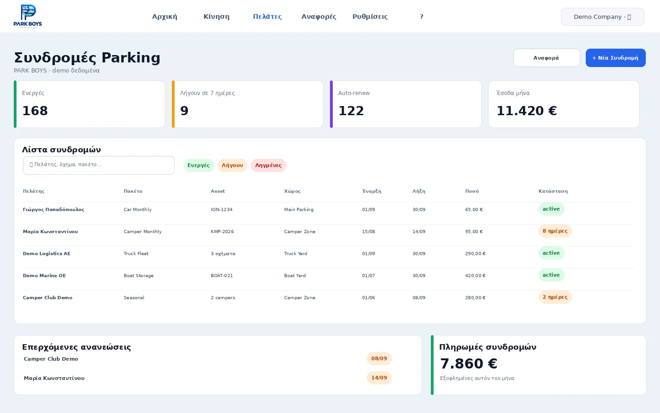
Task: Open Demo Logistics AE subscription
Action: 329,254
